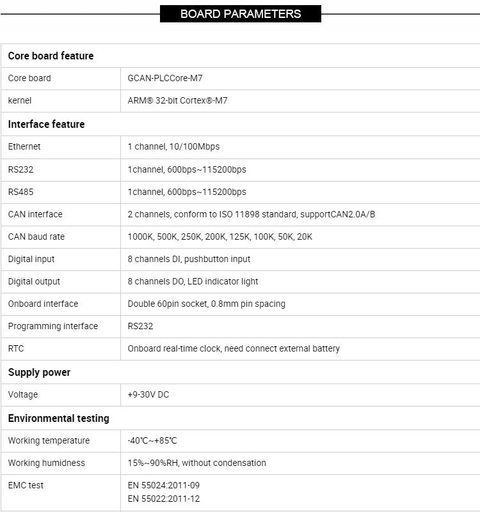Viewport: 480px width, 512px height.
Task: Click the Environmental testing section header
Action: [58, 418]
